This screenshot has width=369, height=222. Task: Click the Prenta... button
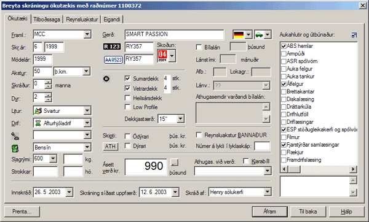coord(22,212)
